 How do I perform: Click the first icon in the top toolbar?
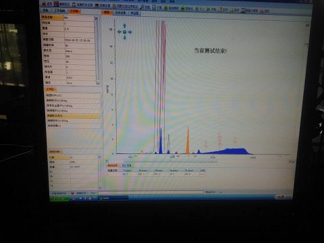tap(45, 4)
